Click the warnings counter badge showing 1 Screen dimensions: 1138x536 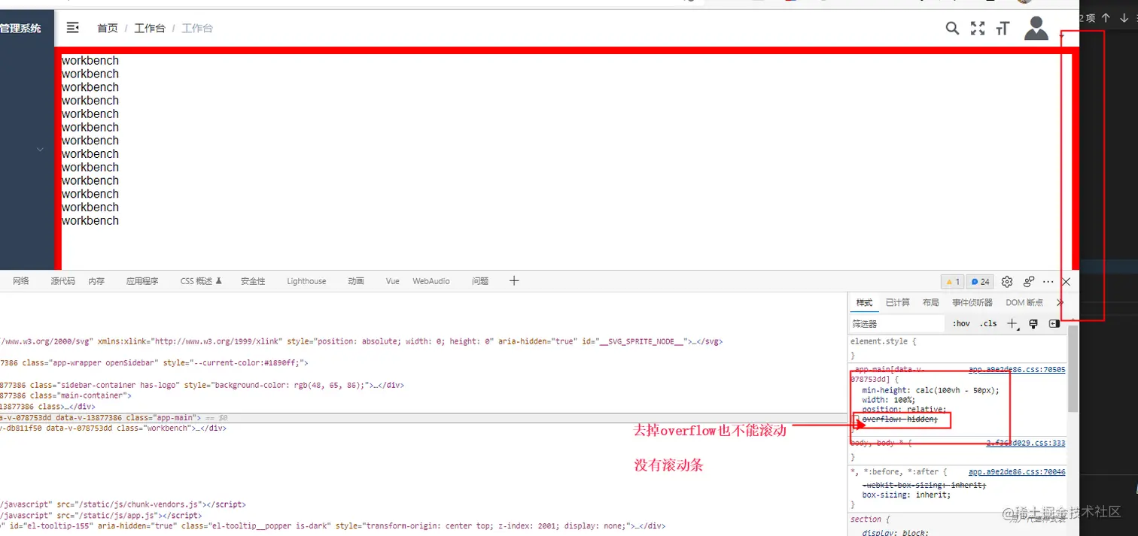pos(953,282)
